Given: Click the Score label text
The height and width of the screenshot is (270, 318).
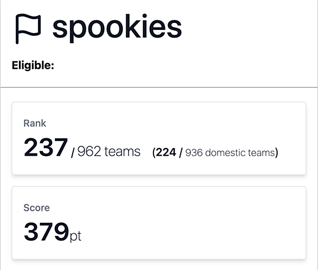Looking at the screenshot, I should coord(36,208).
